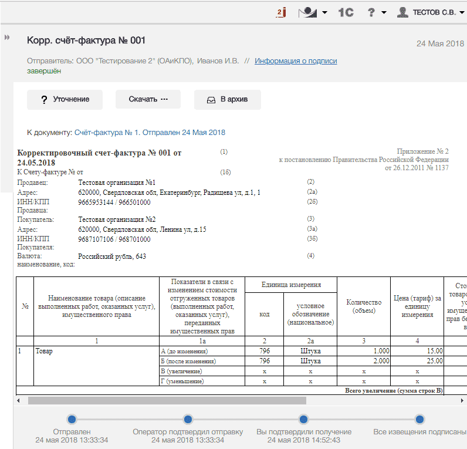Click the Товар cell in the table
The width and height of the screenshot is (467, 449).
[x=96, y=366]
